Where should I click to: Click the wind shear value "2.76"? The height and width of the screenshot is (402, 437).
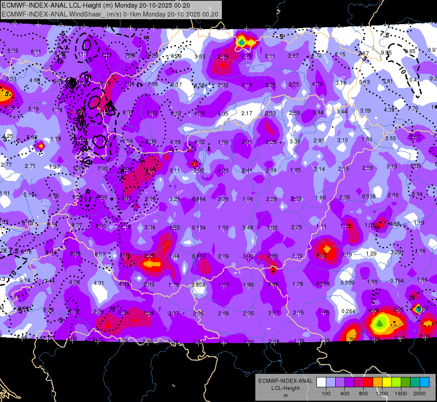pyautogui.click(x=246, y=56)
